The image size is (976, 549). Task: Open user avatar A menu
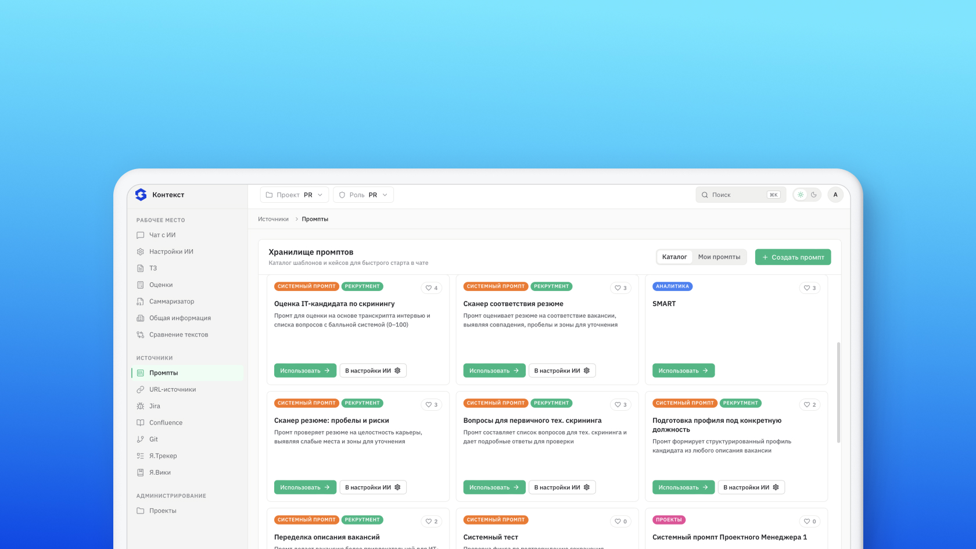pos(835,195)
